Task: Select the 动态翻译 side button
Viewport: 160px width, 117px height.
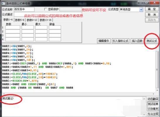Action: (153, 99)
